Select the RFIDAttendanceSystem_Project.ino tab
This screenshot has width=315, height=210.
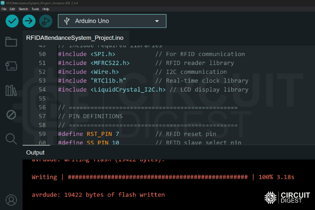[75, 38]
